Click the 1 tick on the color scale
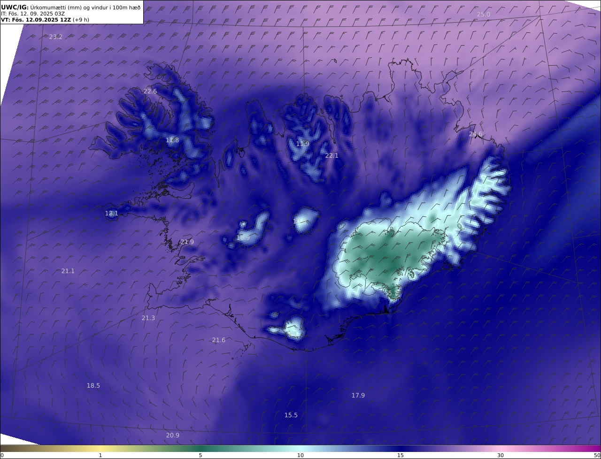The width and height of the screenshot is (601, 459). [100, 455]
